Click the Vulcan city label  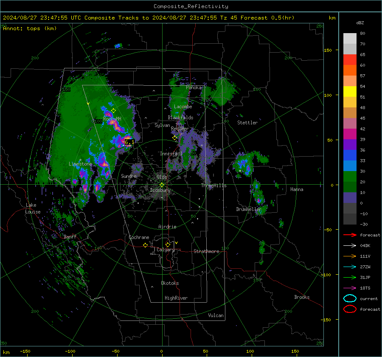216,315
